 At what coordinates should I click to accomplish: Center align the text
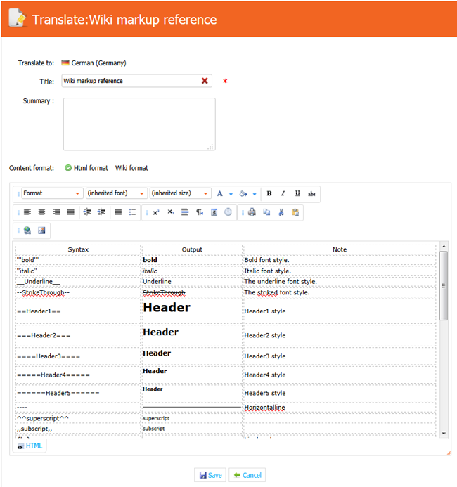tap(41, 212)
